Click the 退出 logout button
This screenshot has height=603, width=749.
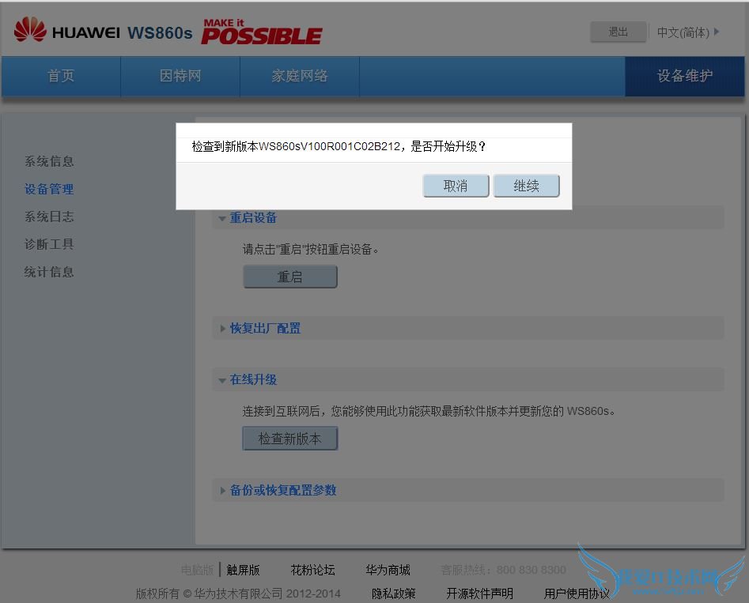[x=618, y=32]
